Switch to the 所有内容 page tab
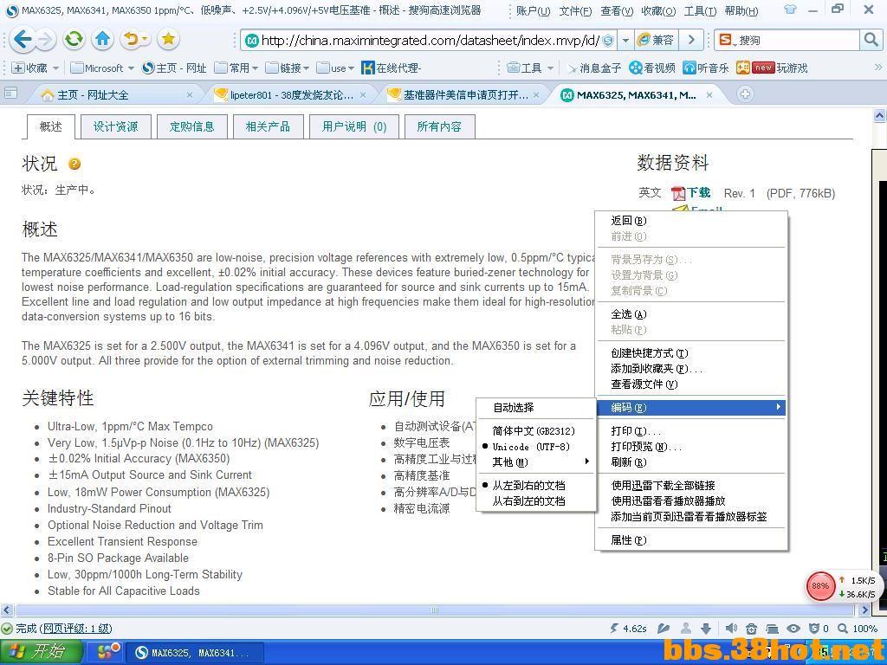This screenshot has height=665, width=887. (x=439, y=126)
